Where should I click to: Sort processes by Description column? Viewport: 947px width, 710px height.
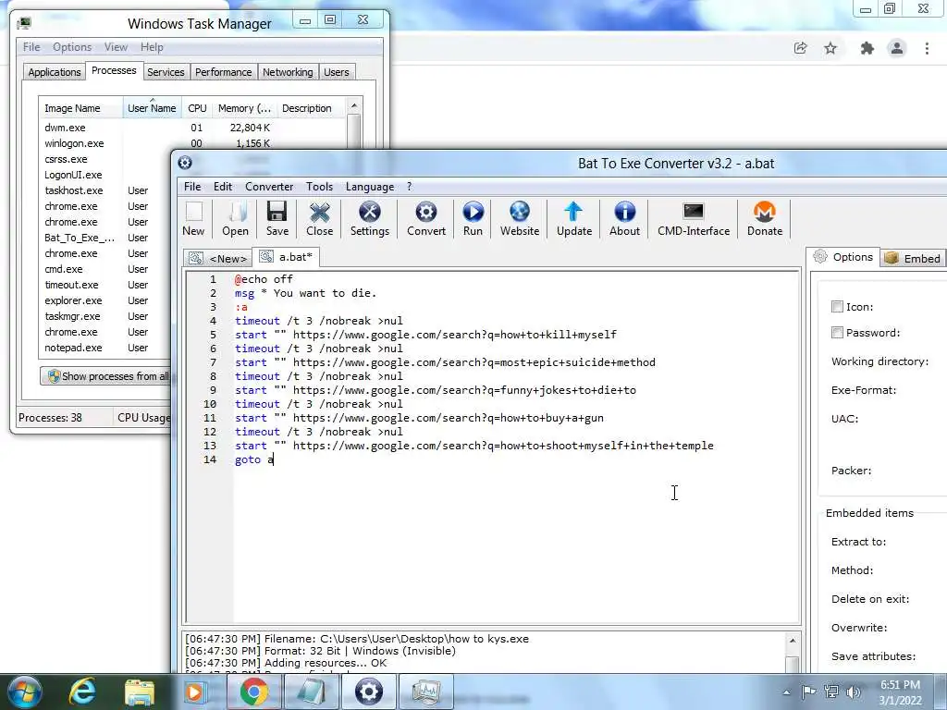(x=311, y=108)
